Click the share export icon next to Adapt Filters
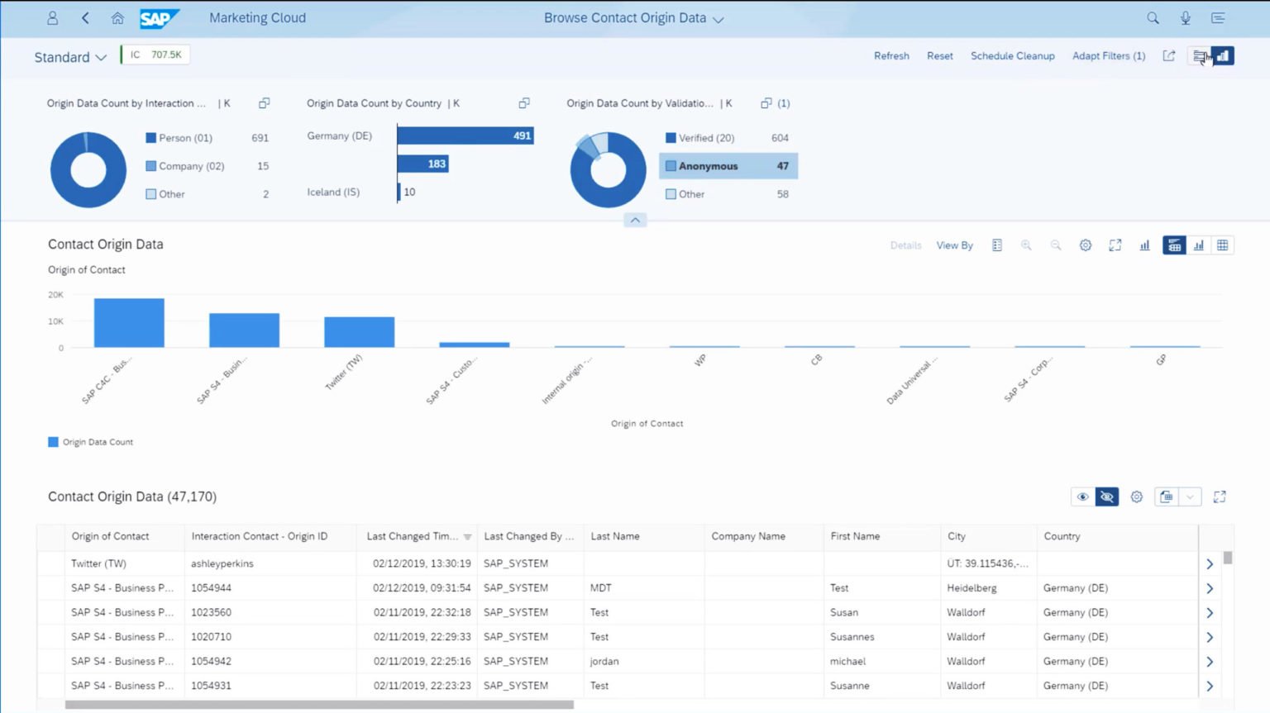The width and height of the screenshot is (1270, 713). click(x=1169, y=55)
